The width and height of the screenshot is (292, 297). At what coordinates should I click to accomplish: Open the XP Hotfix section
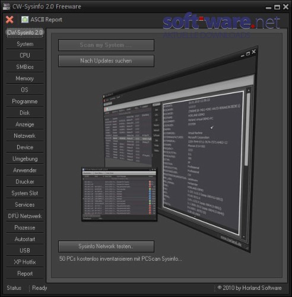pyautogui.click(x=25, y=262)
